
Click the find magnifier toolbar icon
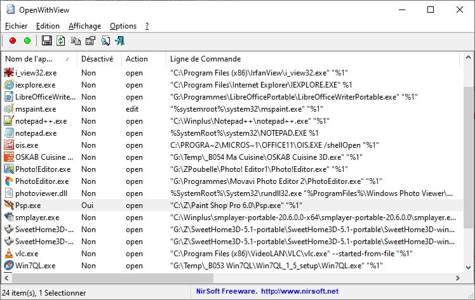105,41
